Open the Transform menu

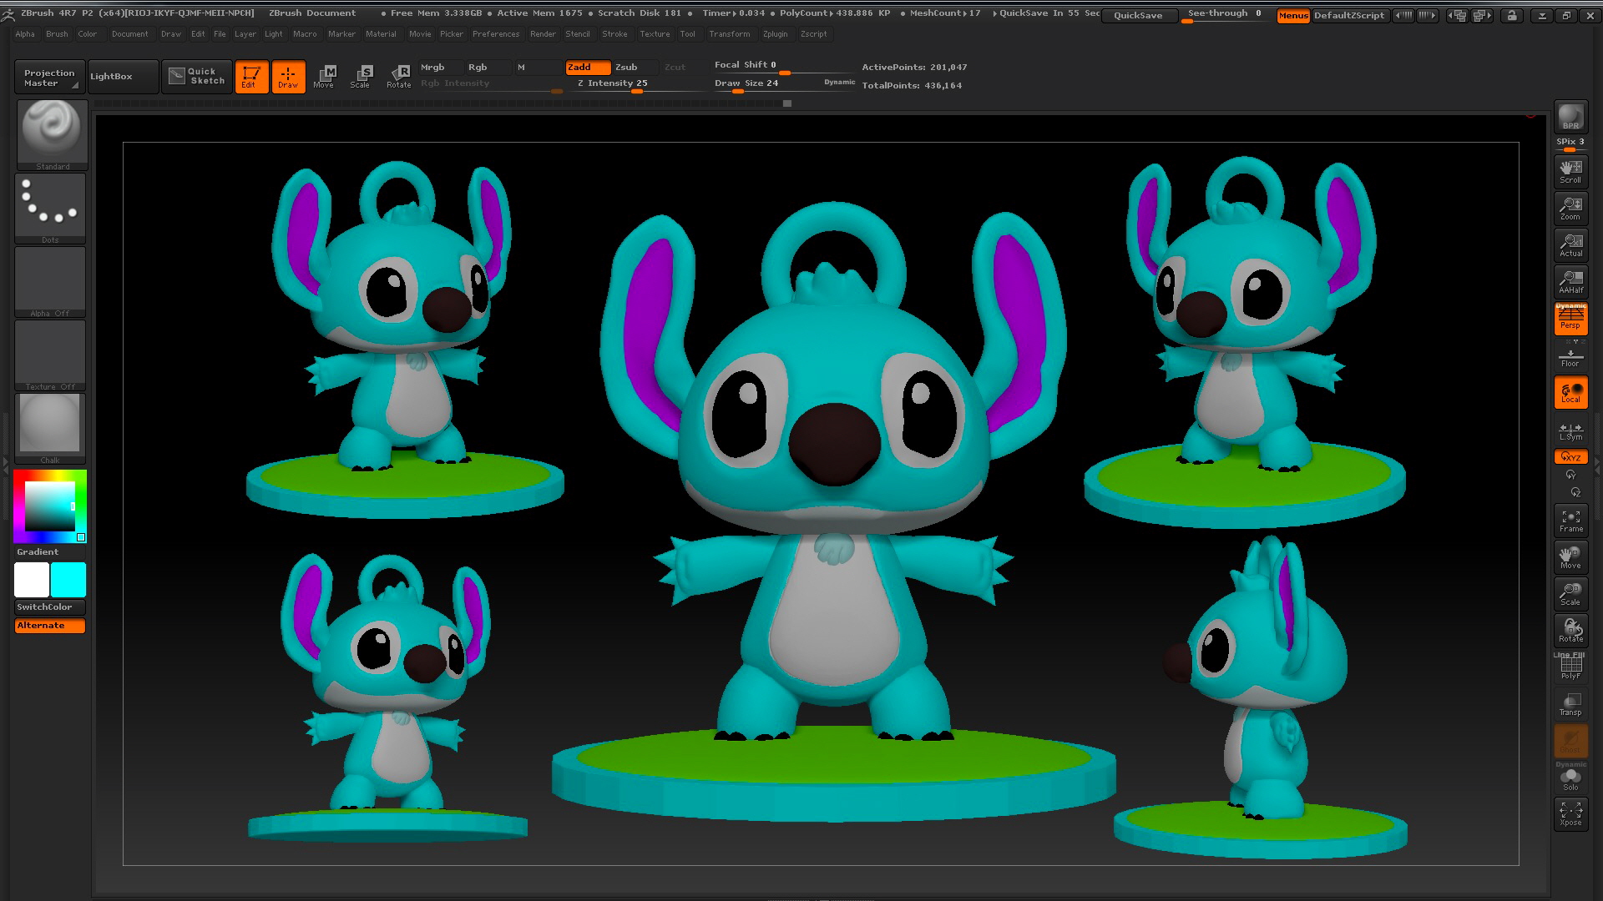point(729,34)
